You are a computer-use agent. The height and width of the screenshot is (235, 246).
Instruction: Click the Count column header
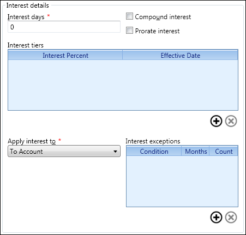tap(224, 151)
